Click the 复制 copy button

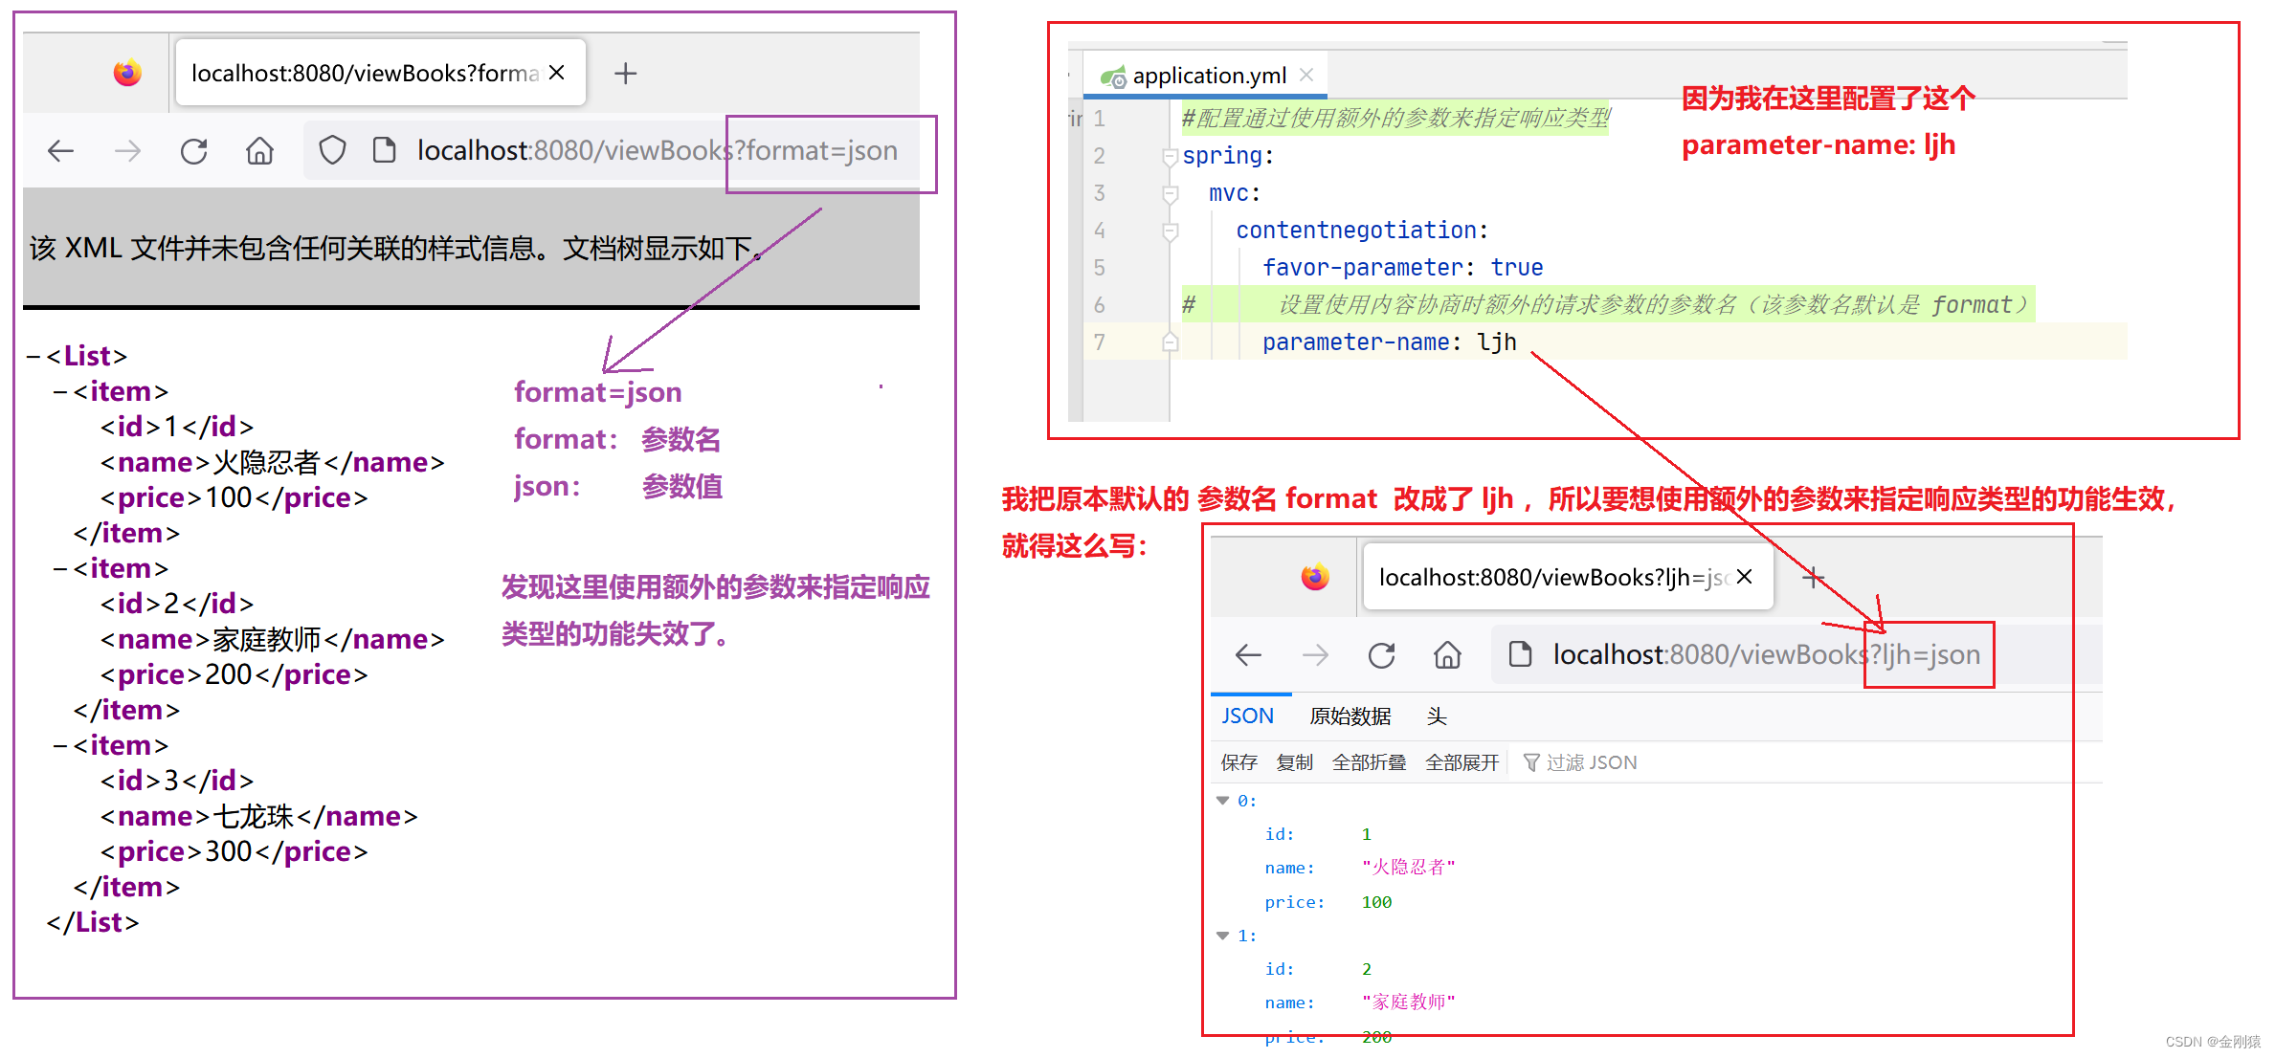click(1295, 762)
